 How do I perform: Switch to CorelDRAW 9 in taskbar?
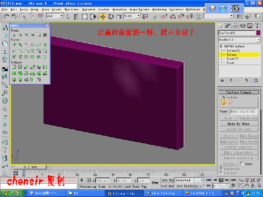203,193
